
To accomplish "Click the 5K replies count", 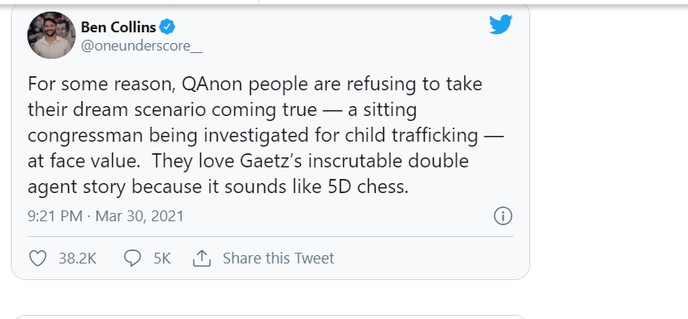I will pyautogui.click(x=162, y=259).
